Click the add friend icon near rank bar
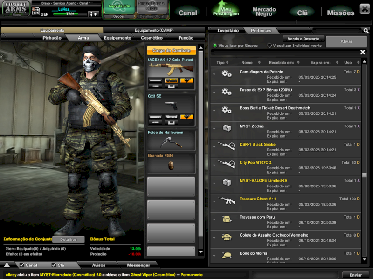373x279 pixels. 93,14
